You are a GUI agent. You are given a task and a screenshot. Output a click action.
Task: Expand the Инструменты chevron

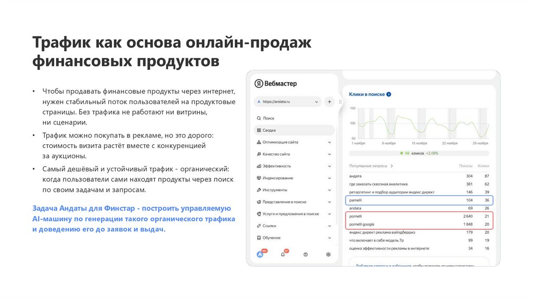329,190
